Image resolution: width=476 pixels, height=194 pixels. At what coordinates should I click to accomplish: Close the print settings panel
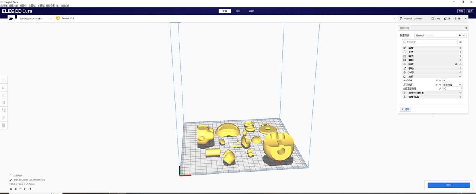466,28
